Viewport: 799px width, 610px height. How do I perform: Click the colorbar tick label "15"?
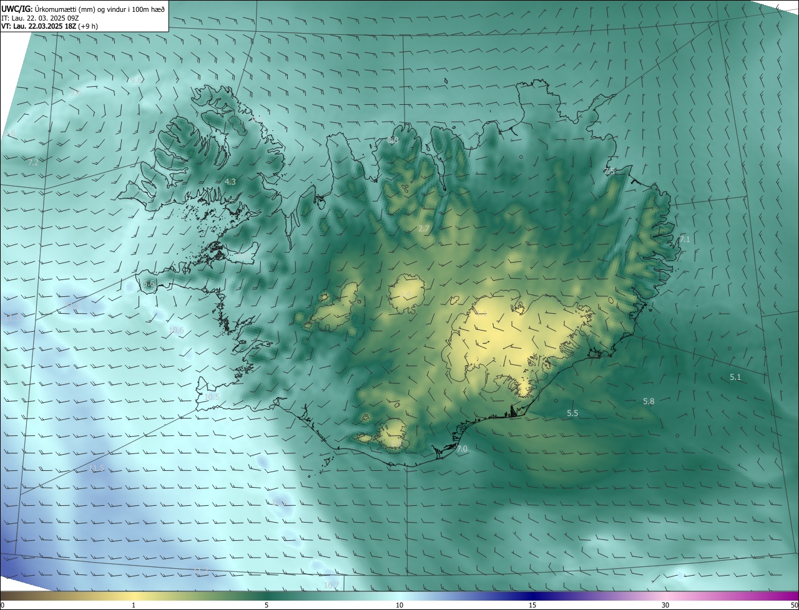click(x=532, y=605)
